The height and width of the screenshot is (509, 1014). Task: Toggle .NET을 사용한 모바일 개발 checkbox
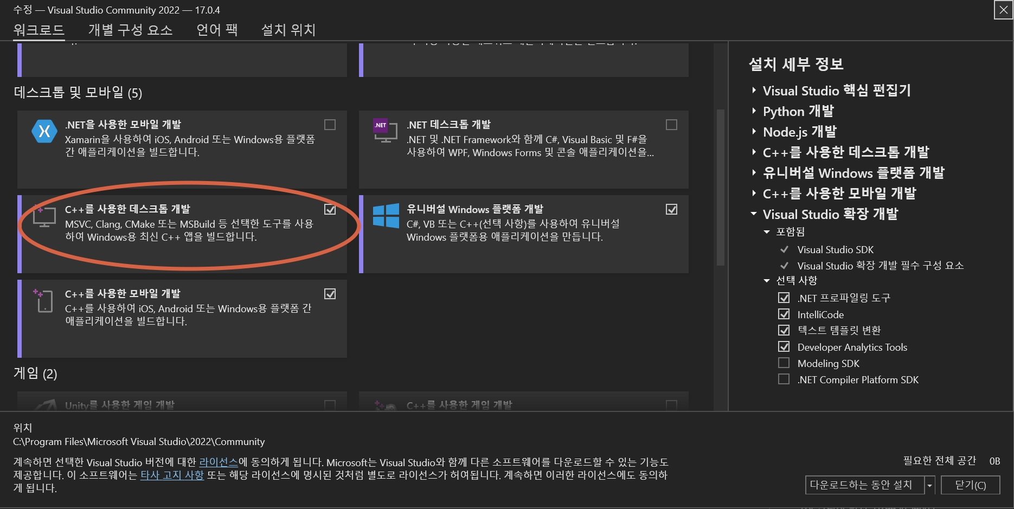pos(330,125)
